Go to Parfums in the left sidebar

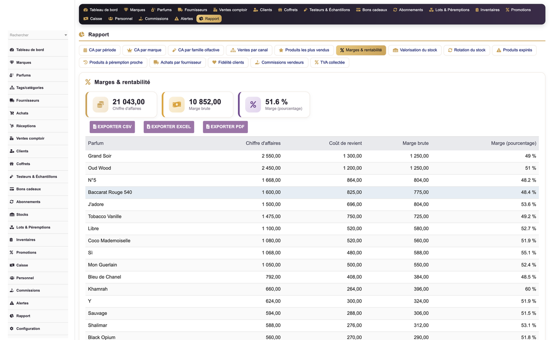click(x=38, y=75)
